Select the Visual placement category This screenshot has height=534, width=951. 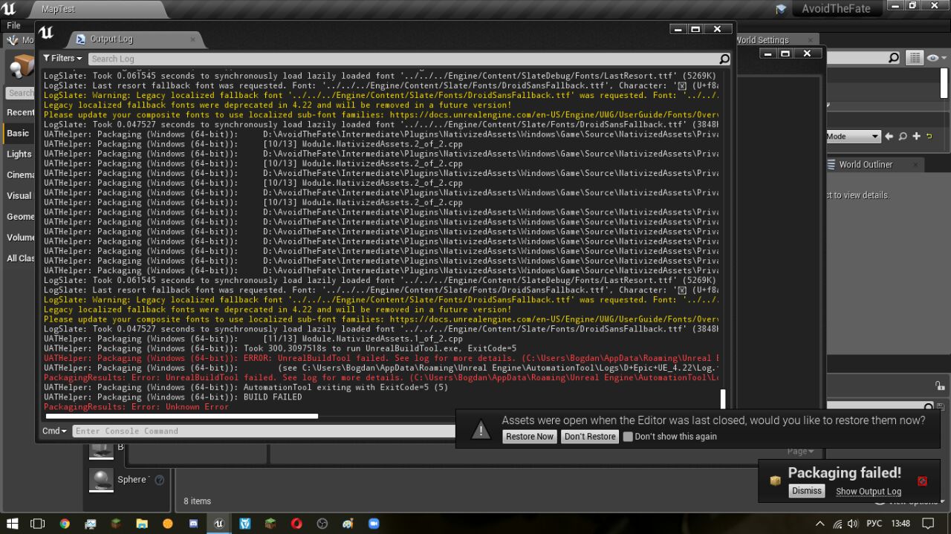tap(19, 196)
